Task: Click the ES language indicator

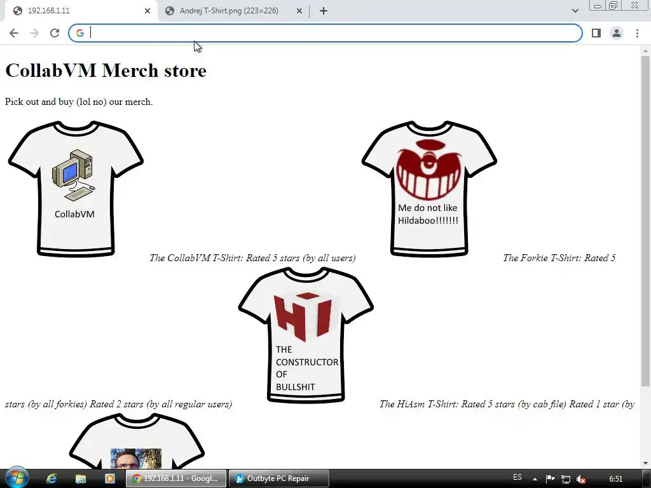Action: click(517, 477)
